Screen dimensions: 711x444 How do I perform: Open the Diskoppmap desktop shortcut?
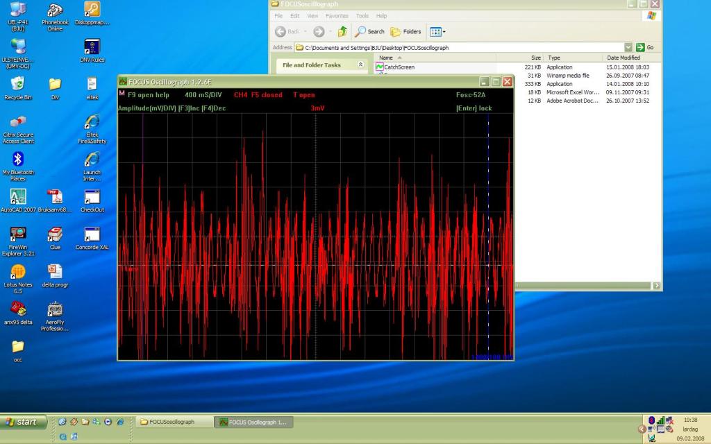pos(92,14)
